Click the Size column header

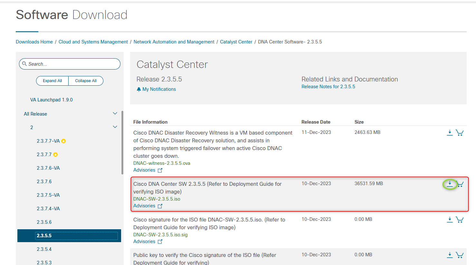pyautogui.click(x=359, y=122)
